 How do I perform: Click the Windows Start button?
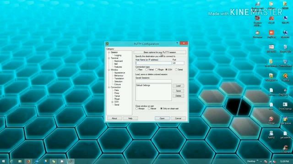pos(3,161)
